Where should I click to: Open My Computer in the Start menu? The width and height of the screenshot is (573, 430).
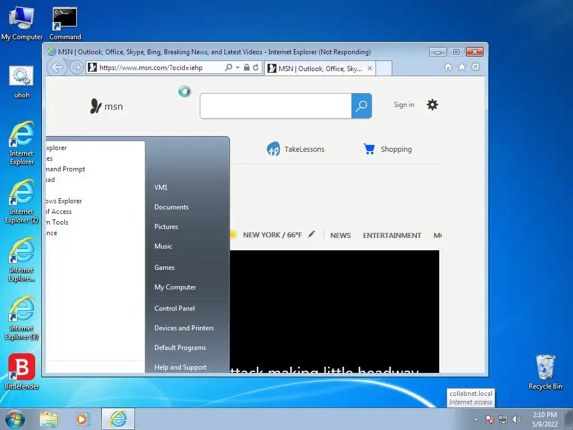pyautogui.click(x=175, y=287)
